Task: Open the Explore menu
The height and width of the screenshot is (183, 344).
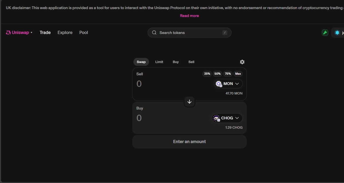Action: click(x=65, y=33)
